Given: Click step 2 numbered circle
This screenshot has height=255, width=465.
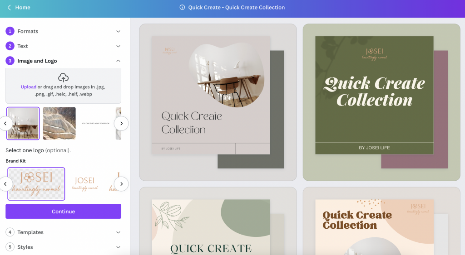Looking at the screenshot, I should pyautogui.click(x=10, y=46).
